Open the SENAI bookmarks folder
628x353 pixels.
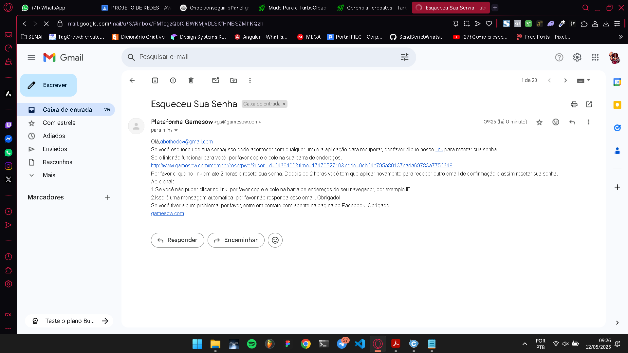point(32,37)
